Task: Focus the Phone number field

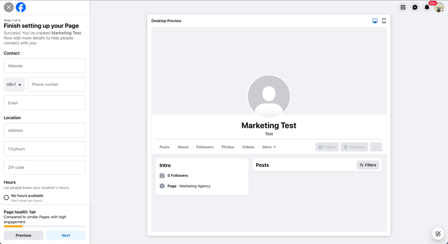Action: [x=57, y=84]
